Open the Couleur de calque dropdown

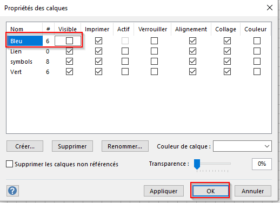pos(242,146)
